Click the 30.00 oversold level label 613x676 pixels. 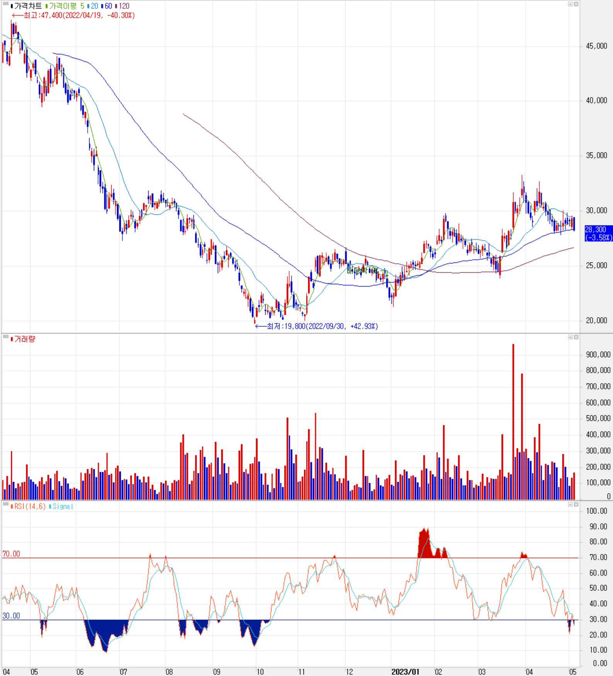tap(11, 616)
